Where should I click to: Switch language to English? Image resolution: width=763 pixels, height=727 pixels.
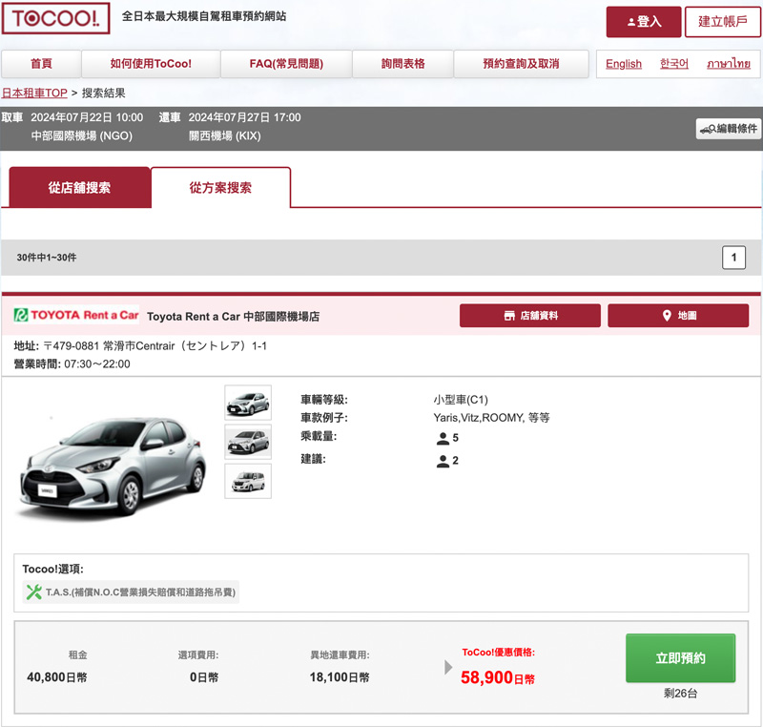click(624, 64)
